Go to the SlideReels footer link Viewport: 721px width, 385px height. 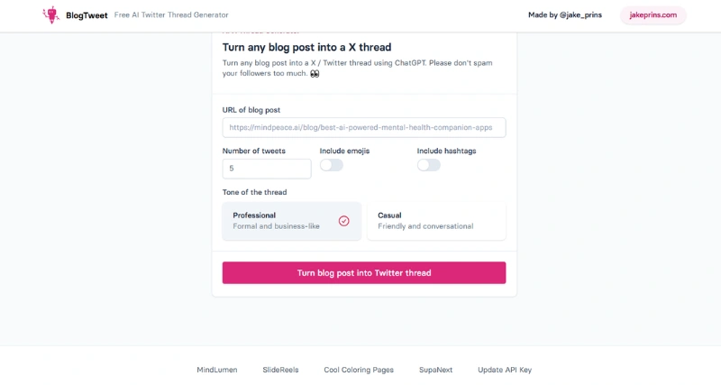tap(280, 370)
